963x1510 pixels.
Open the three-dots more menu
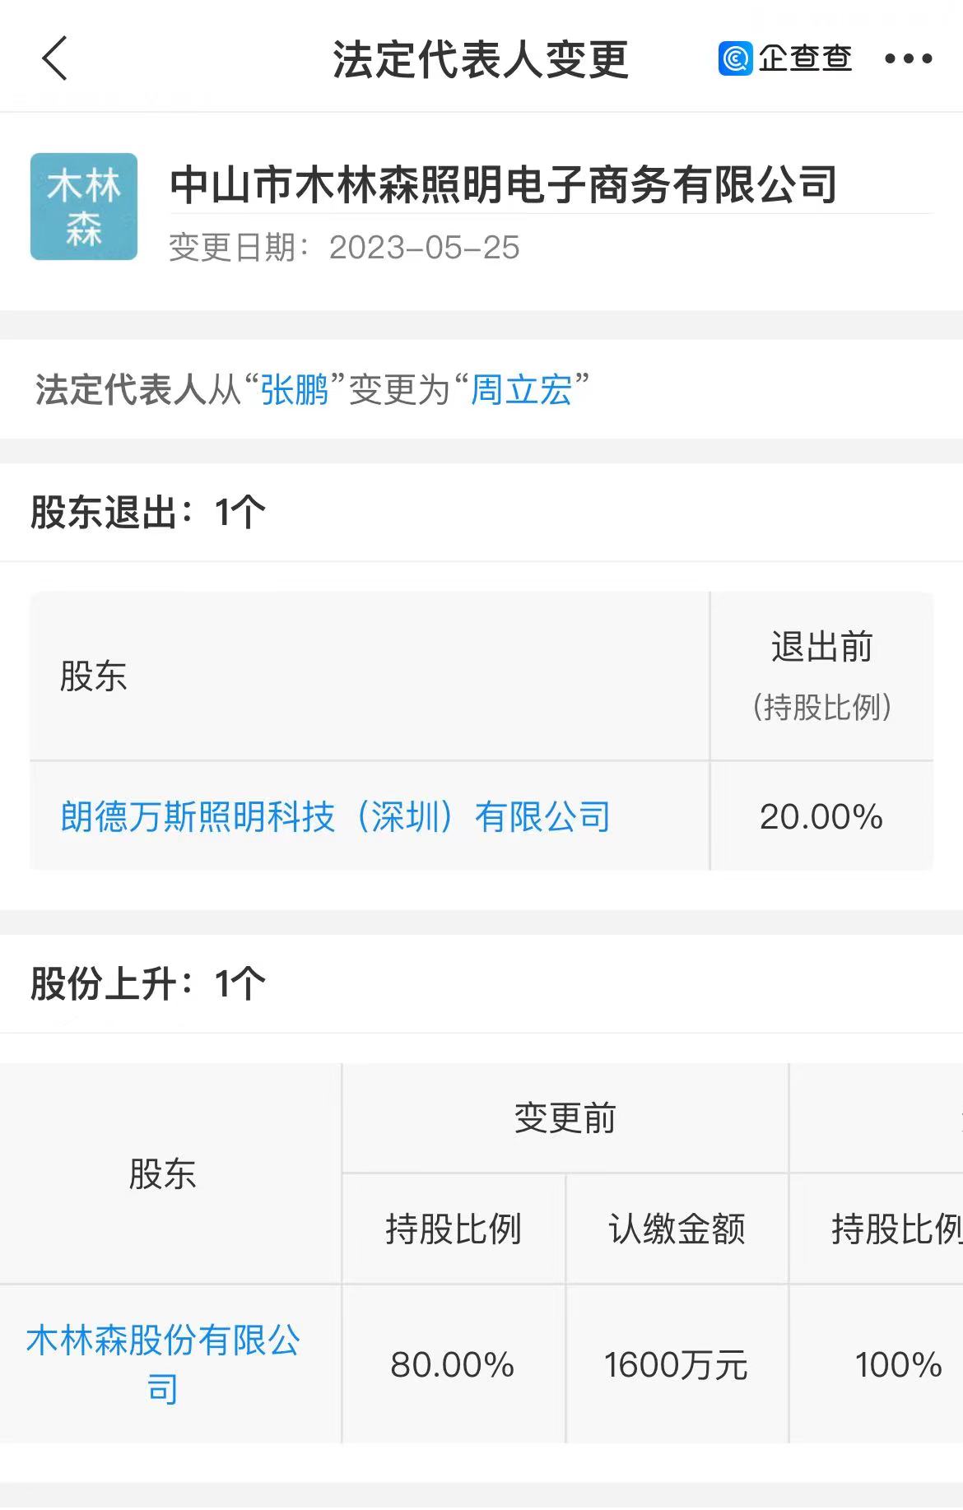[908, 58]
